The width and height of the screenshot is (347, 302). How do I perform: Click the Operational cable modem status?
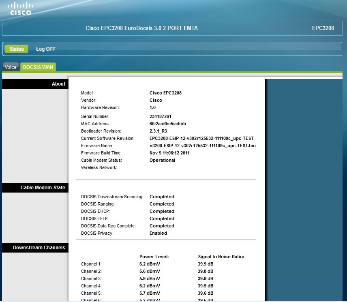pyautogui.click(x=162, y=160)
